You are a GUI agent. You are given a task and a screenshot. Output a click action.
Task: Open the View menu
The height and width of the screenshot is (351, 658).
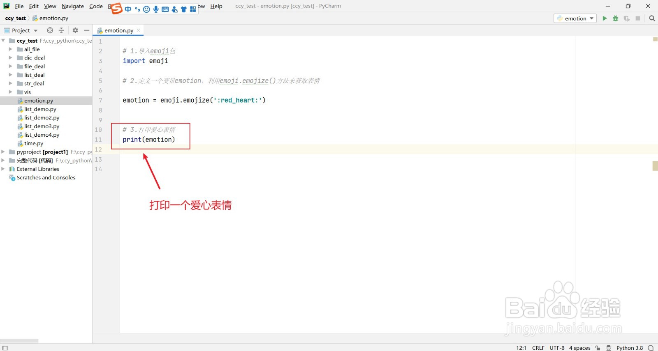point(50,6)
